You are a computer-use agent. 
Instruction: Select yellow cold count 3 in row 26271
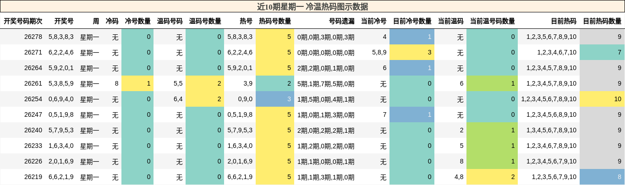tap(412, 52)
